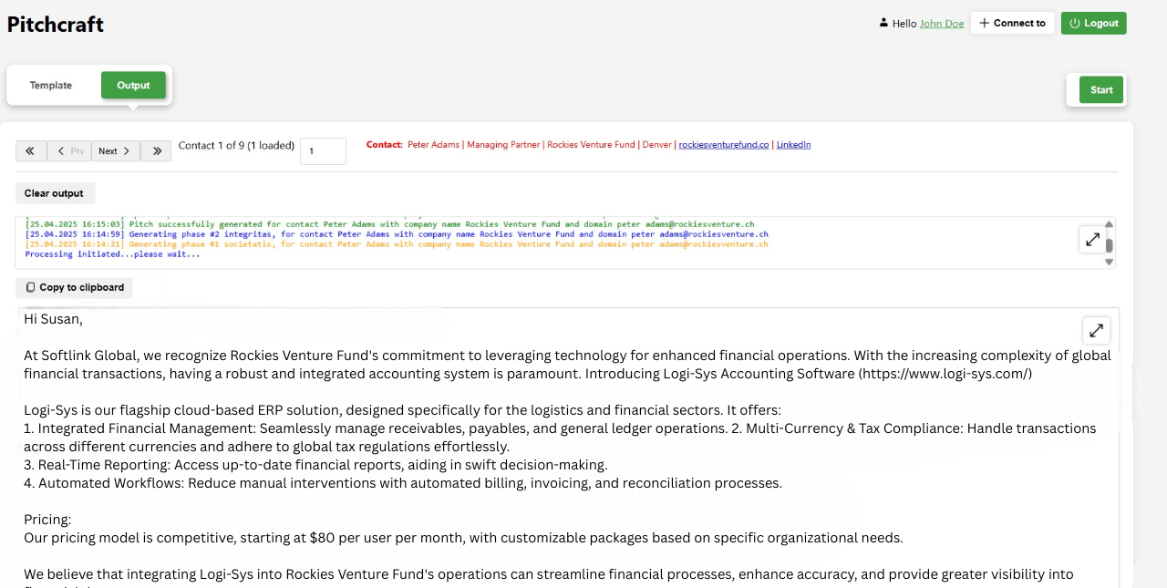Clear the log output
The height and width of the screenshot is (588, 1167).
[55, 193]
